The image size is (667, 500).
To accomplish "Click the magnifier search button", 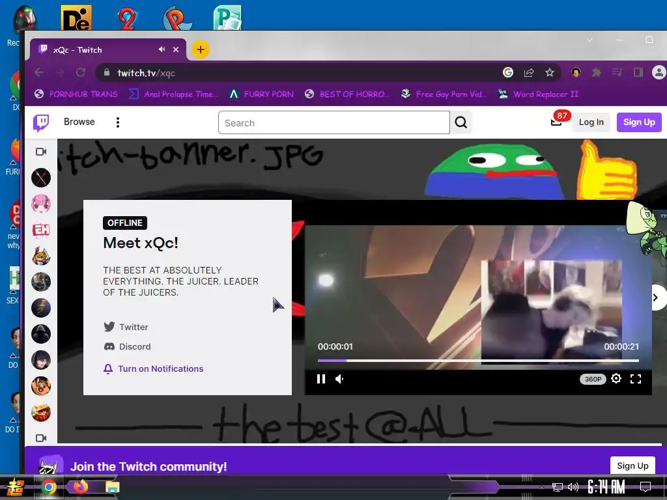I will pyautogui.click(x=461, y=122).
